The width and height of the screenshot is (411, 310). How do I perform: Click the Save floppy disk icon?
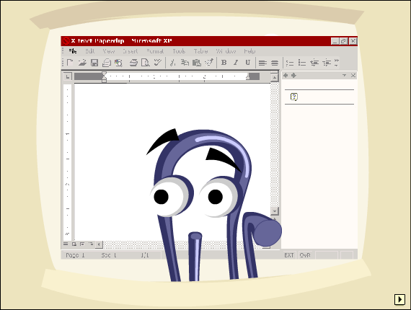[x=94, y=63]
